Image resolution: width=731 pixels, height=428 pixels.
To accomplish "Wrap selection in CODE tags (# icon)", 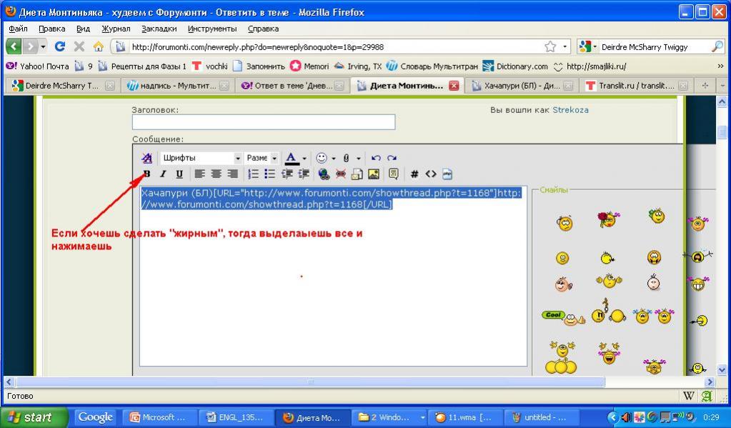I will click(414, 174).
